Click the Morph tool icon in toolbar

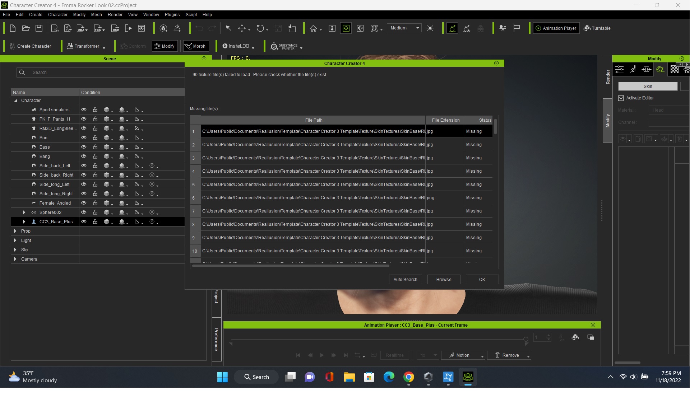coord(195,47)
